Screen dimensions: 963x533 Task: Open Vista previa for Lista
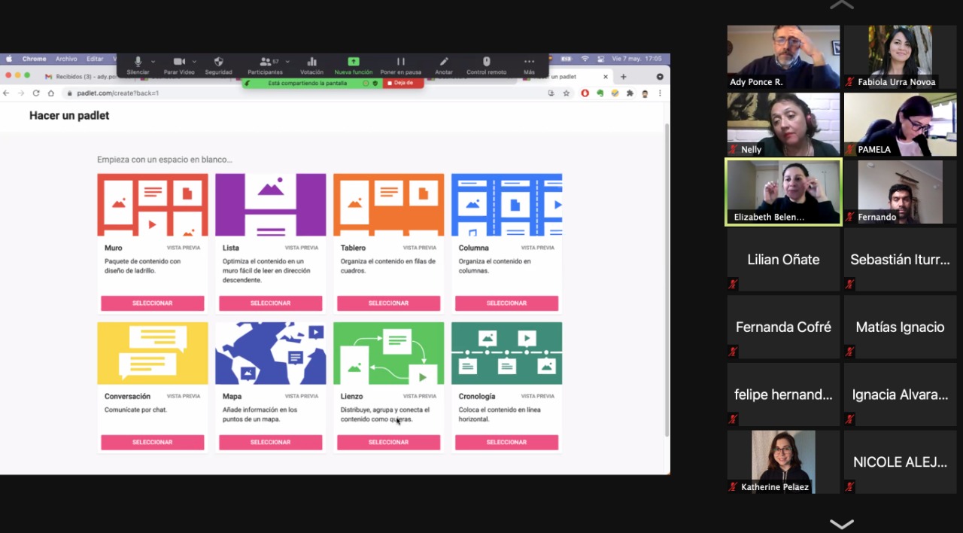pos(302,248)
